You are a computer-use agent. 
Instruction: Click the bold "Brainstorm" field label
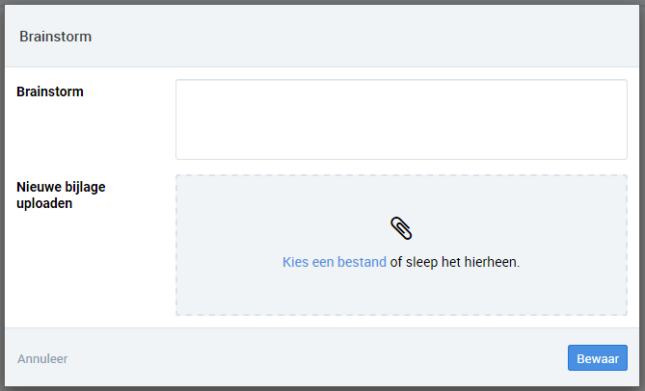click(x=50, y=92)
